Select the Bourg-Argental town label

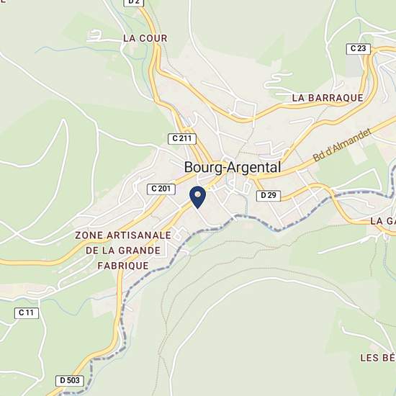click(233, 167)
